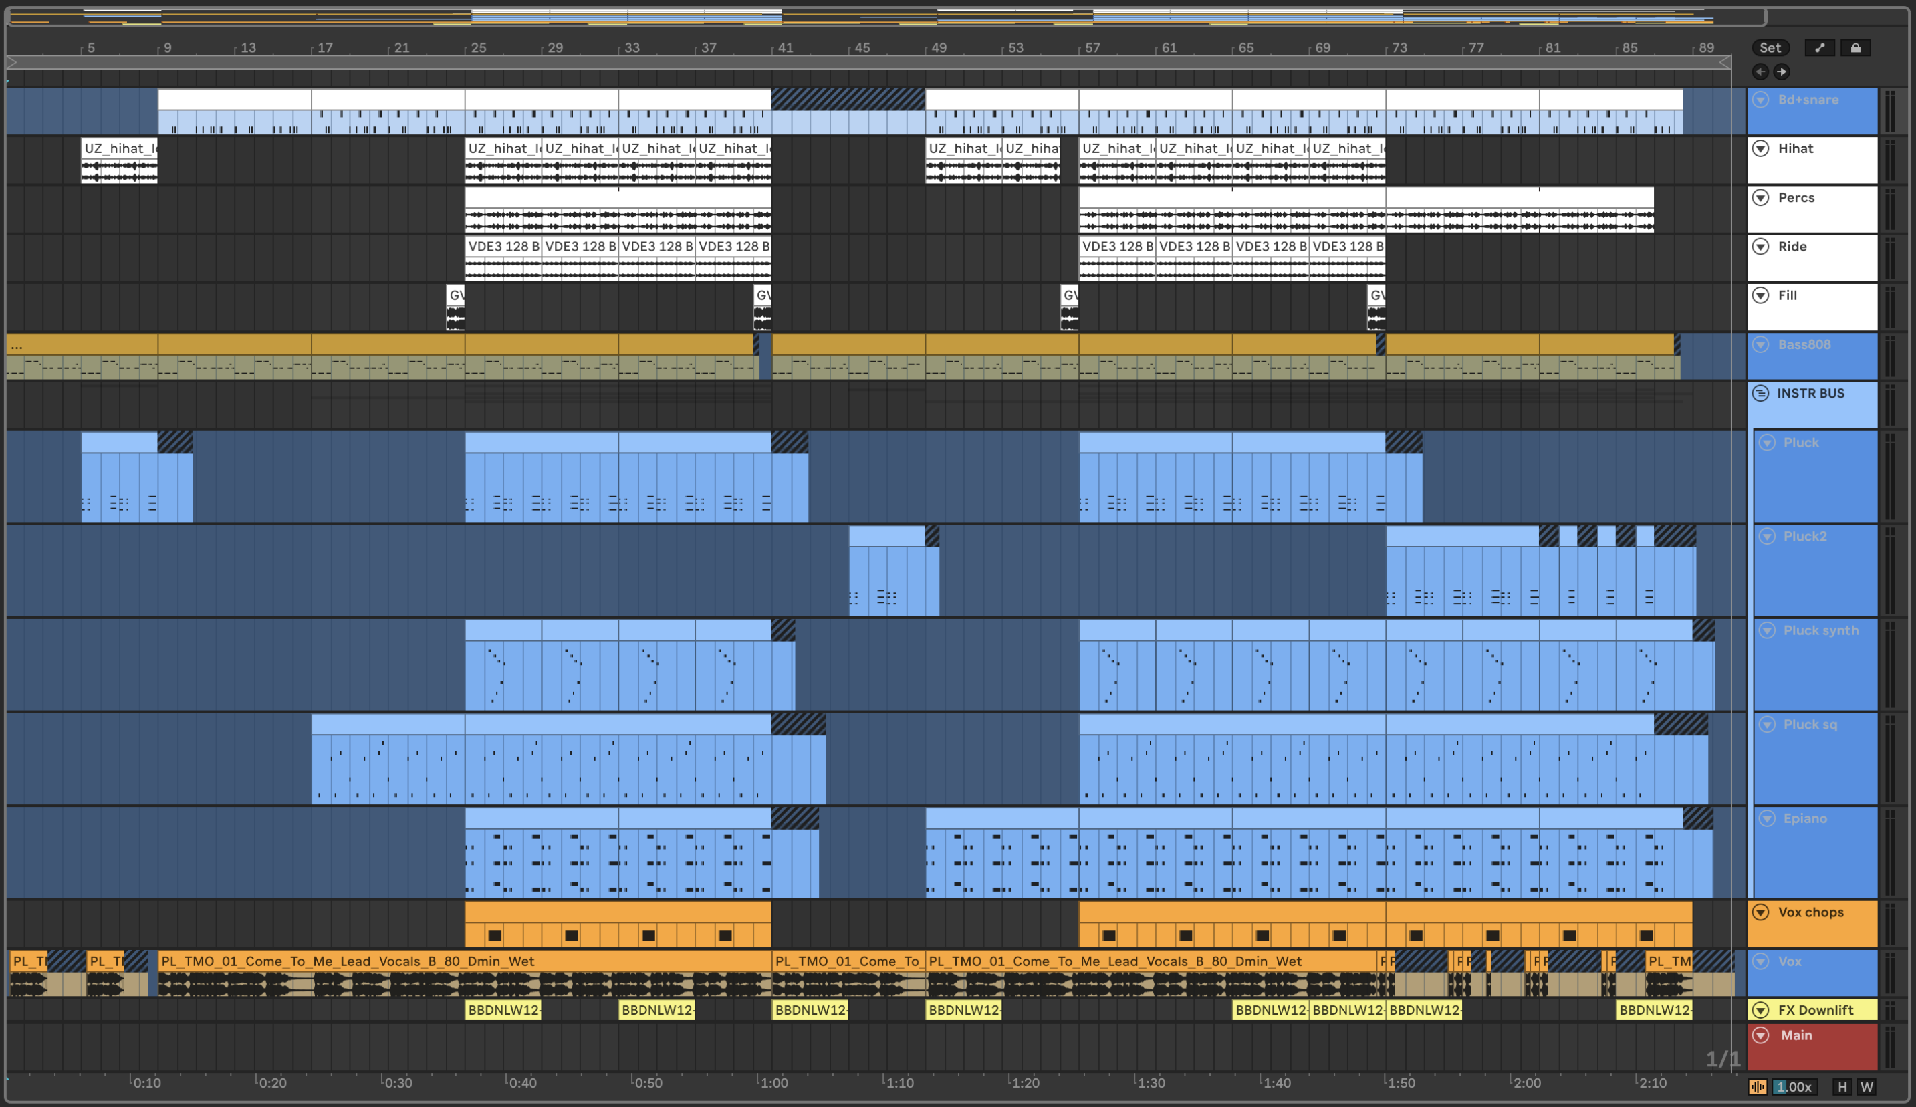Toggle the waveform view icon
The width and height of the screenshot is (1916, 1107).
1757,1086
